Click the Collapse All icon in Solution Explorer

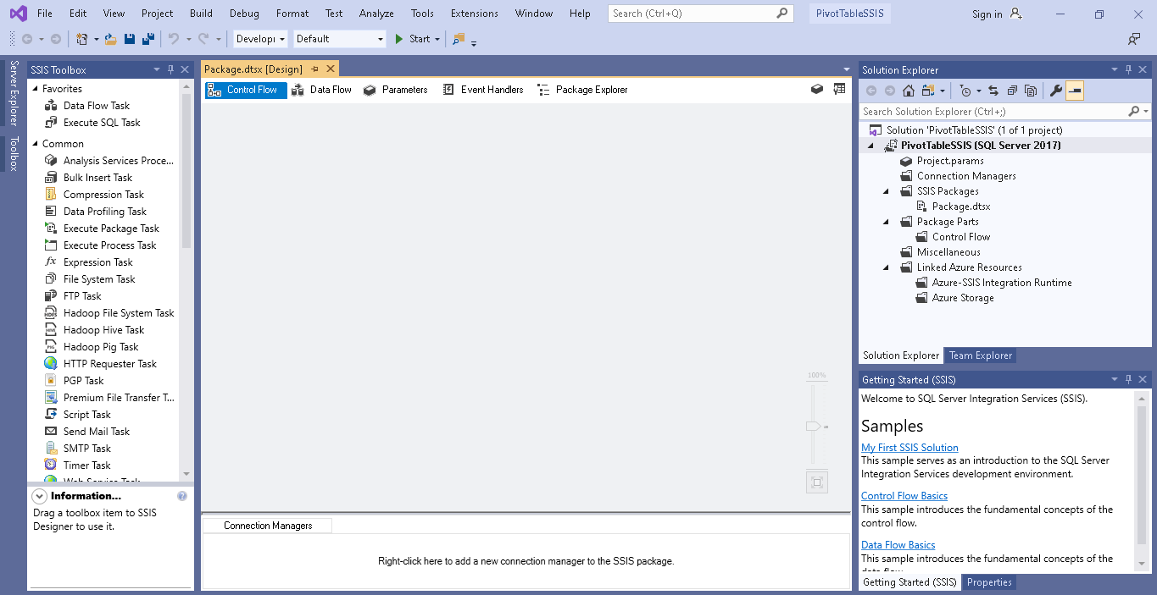tap(1012, 91)
